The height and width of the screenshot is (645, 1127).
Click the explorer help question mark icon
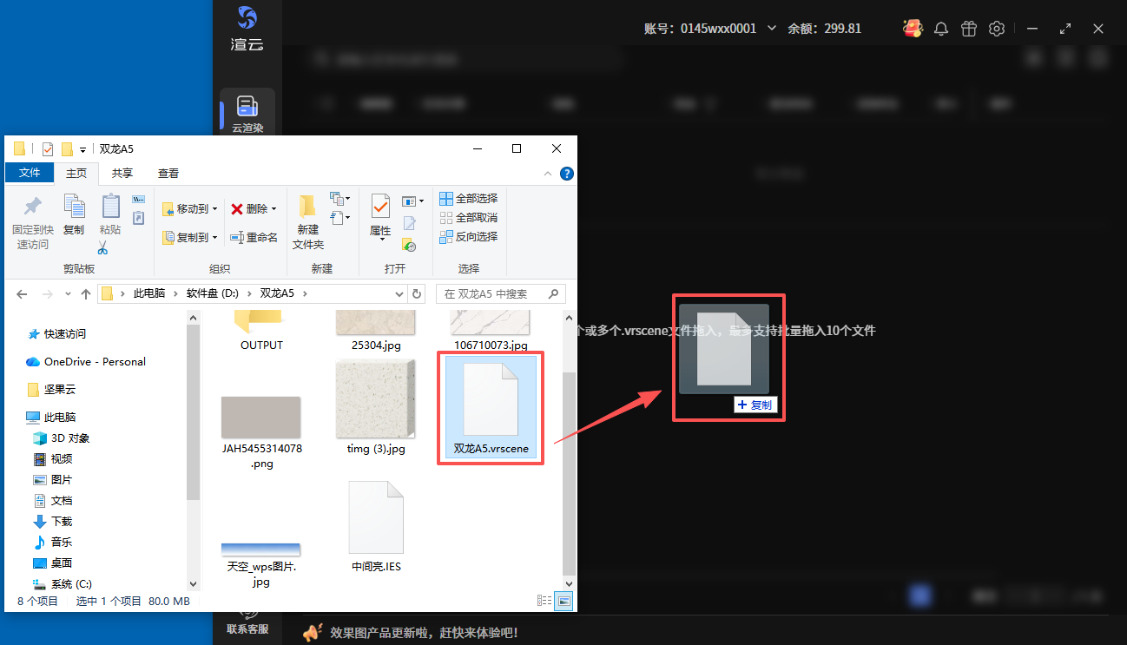[x=566, y=174]
